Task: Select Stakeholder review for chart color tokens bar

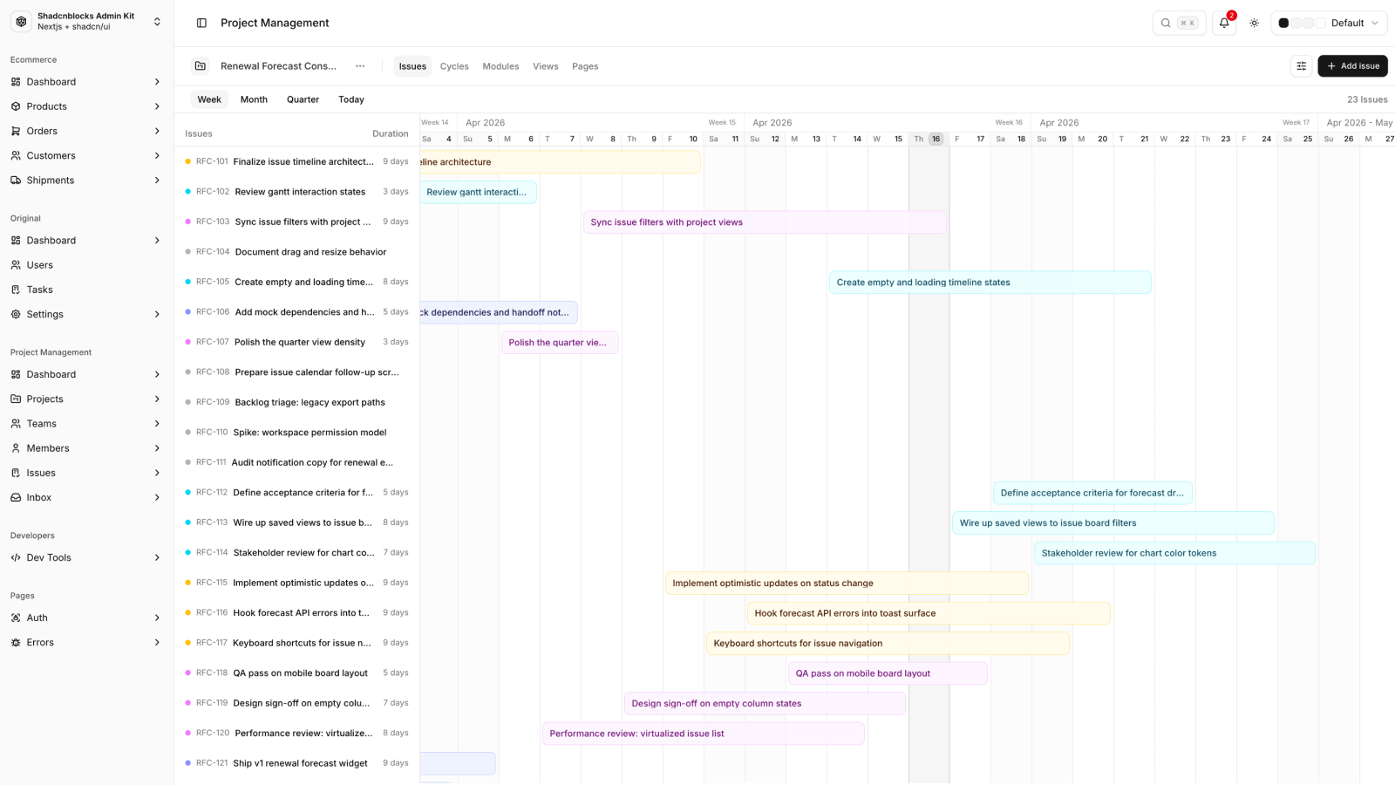Action: 1174,553
